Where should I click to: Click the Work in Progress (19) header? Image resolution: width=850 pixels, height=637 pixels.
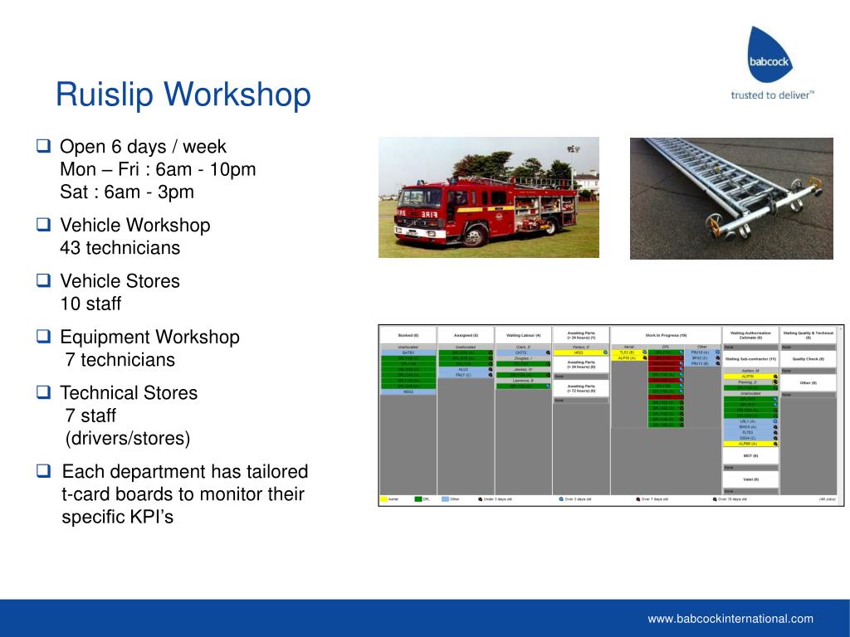point(667,335)
